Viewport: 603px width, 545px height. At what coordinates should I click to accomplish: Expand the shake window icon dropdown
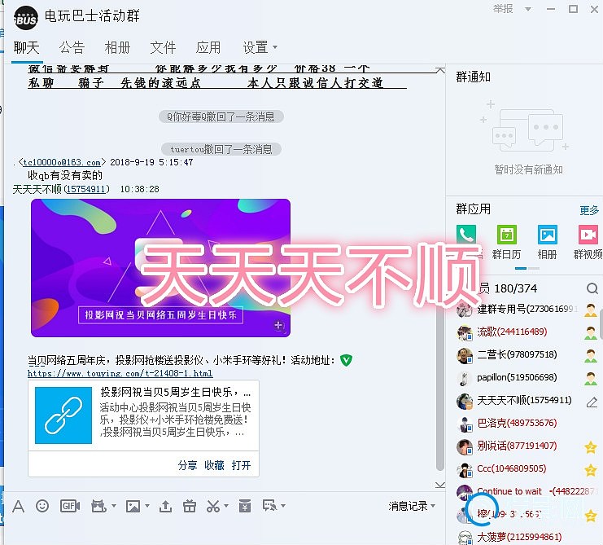(114, 506)
